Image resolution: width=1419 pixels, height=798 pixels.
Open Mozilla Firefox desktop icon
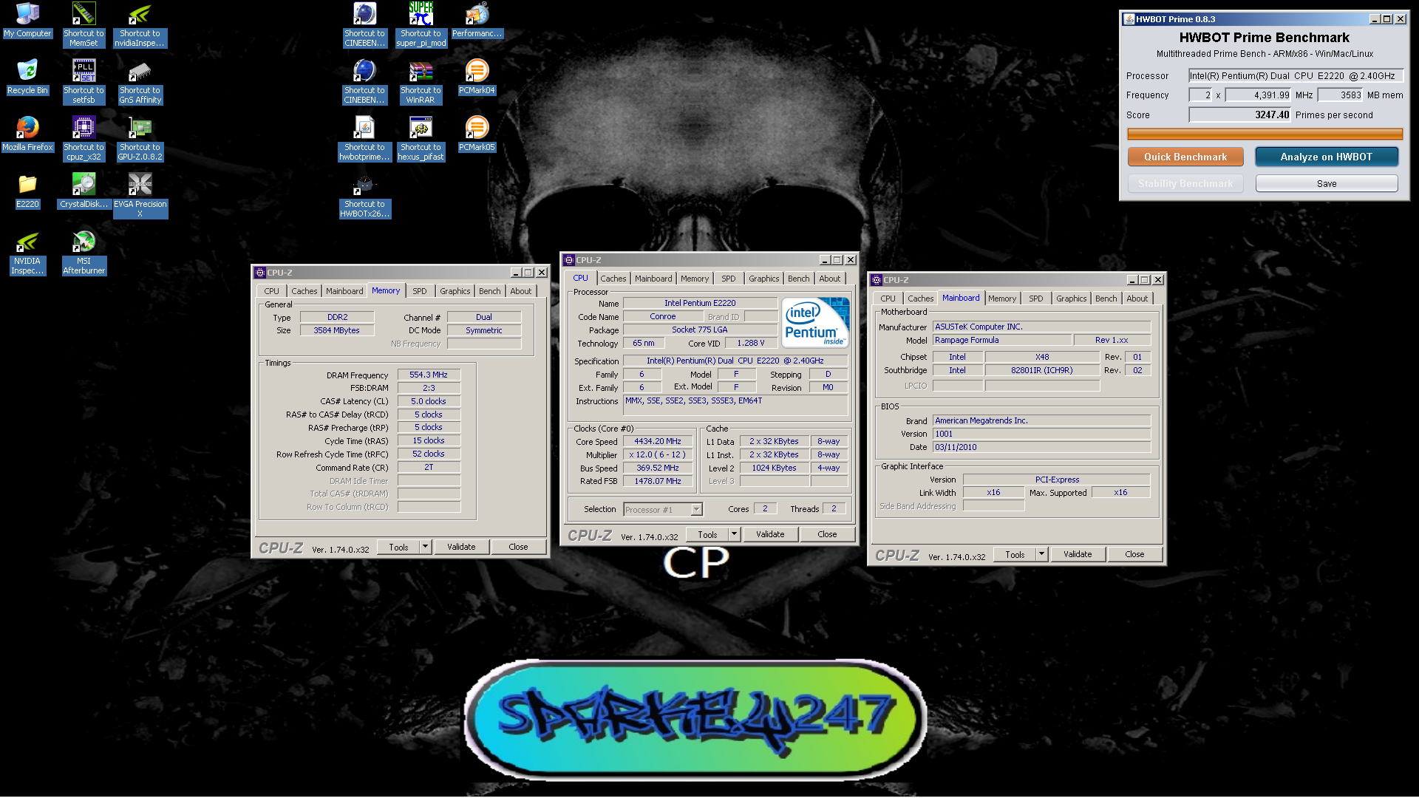click(x=27, y=134)
